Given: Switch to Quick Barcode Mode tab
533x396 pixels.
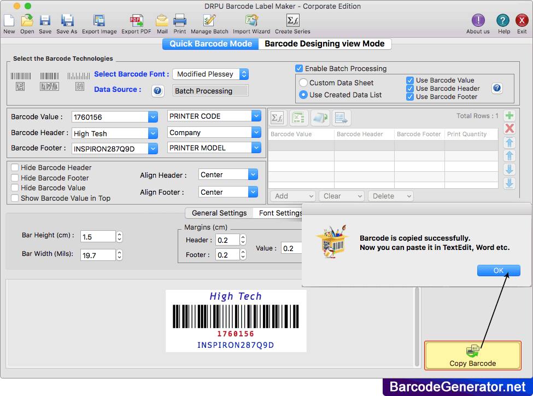Looking at the screenshot, I should (210, 44).
